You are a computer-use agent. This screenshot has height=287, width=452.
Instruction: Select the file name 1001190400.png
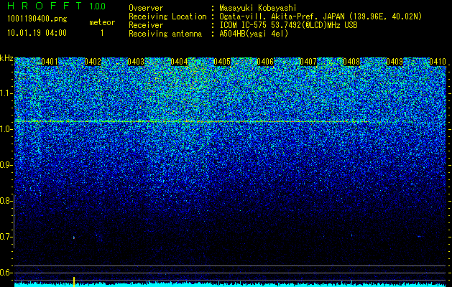37,19
